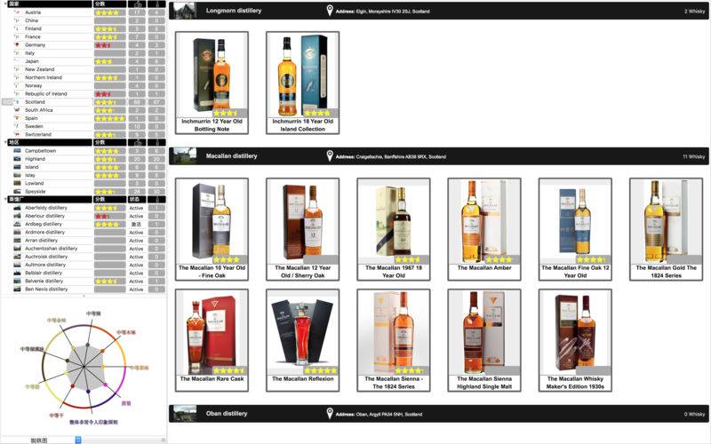This screenshot has height=444, width=711.
Task: Open Inchmurrin 12 Year Old Bottling Note card
Action: pyautogui.click(x=212, y=83)
